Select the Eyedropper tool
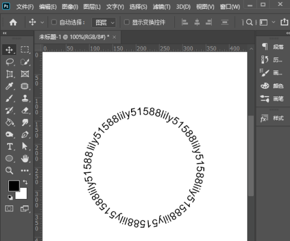290x241 pixels. point(9,86)
